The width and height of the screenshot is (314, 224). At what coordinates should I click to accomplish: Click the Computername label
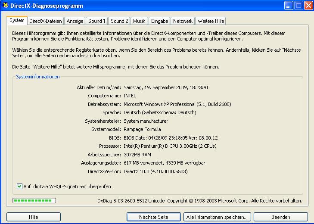104,96
